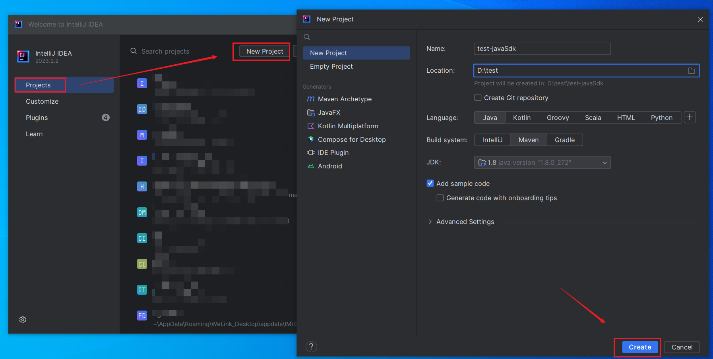The image size is (713, 359).
Task: Enable Generate code with onboarding tips
Action: click(440, 198)
